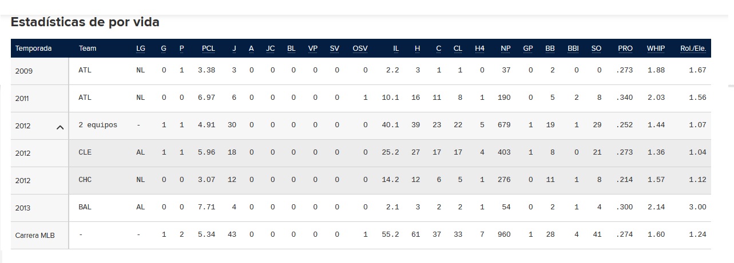Click the SV column header
Image resolution: width=734 pixels, height=263 pixels.
coord(334,48)
